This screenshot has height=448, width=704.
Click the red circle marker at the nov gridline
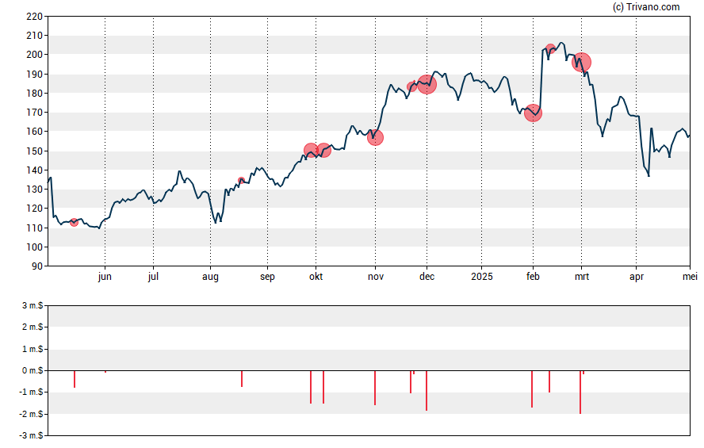[x=375, y=138]
